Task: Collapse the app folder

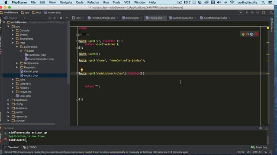Action: (8, 26)
